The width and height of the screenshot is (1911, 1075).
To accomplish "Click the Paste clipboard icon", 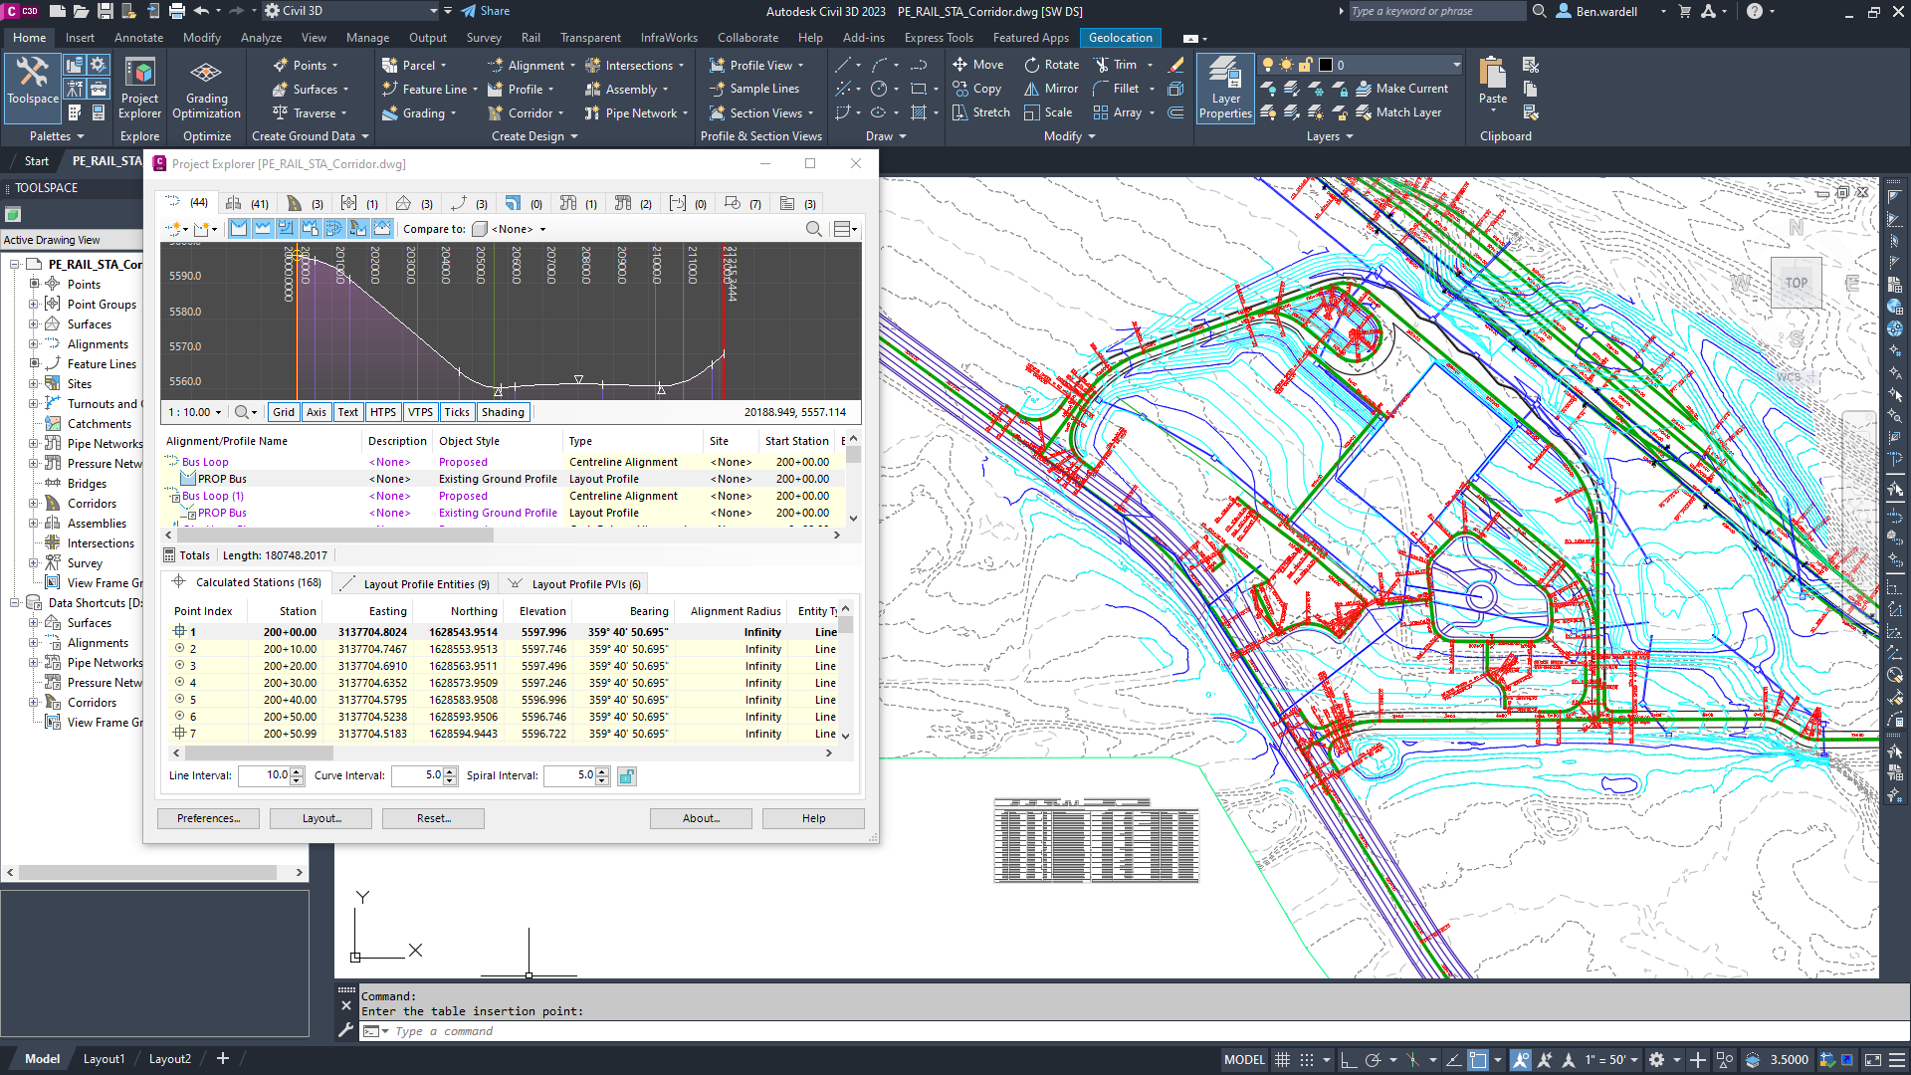I will [x=1492, y=80].
